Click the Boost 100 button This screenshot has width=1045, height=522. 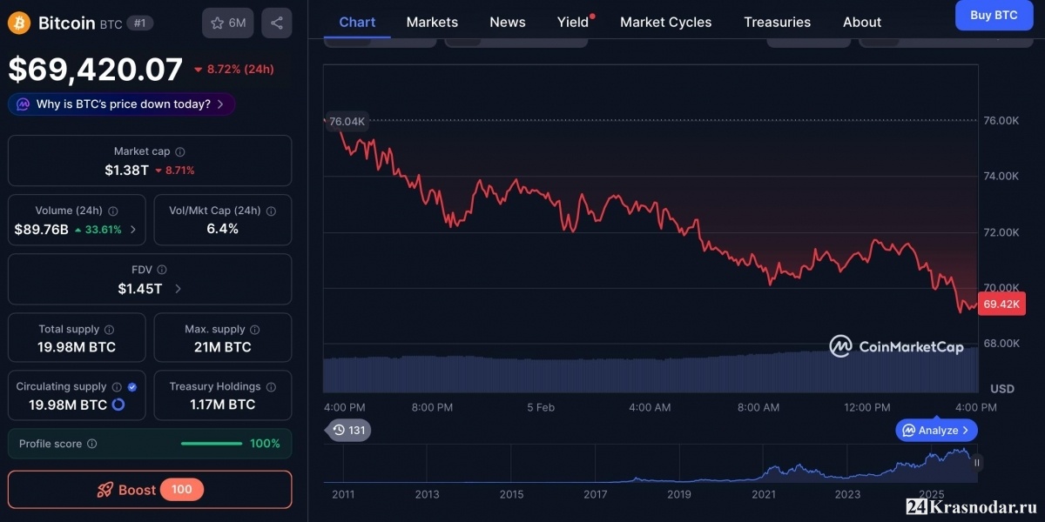[150, 490]
